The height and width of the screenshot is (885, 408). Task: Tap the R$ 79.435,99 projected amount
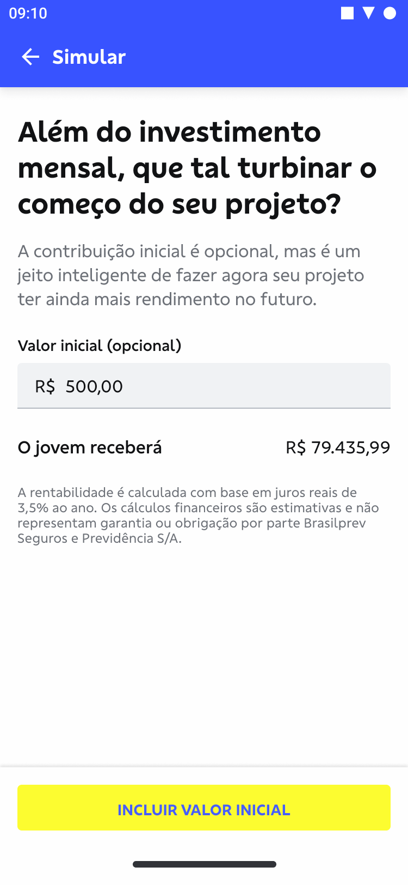click(x=338, y=447)
